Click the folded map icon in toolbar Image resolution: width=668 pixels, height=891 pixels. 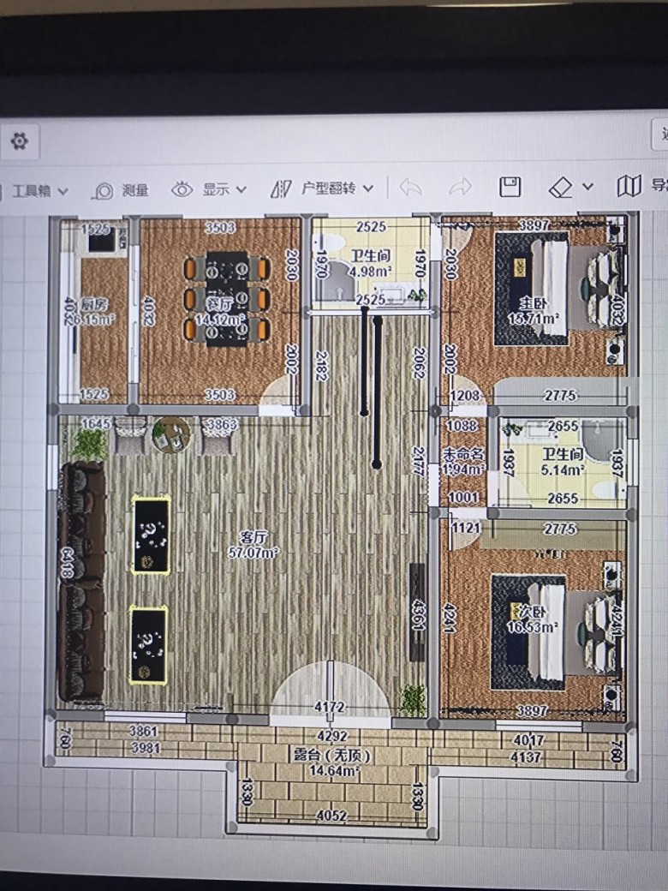[x=629, y=185]
